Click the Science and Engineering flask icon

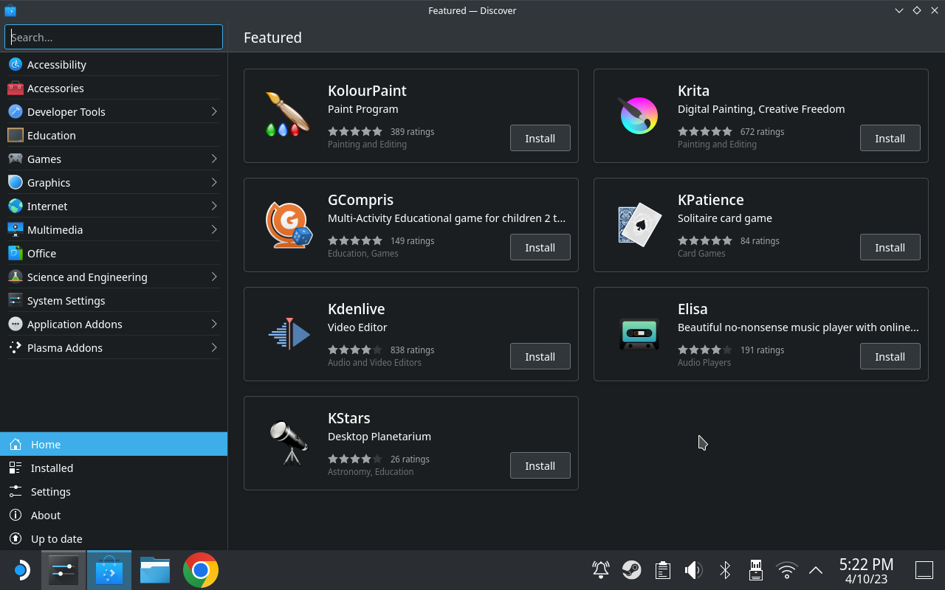tap(16, 277)
